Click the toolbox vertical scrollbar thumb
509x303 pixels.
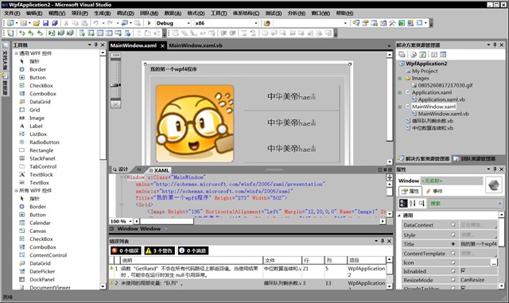point(103,107)
